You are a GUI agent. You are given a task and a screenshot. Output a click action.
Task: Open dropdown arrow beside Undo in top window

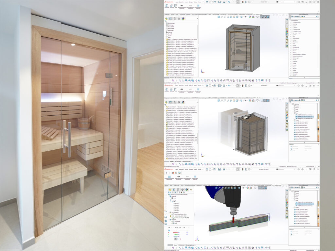point(231,2)
